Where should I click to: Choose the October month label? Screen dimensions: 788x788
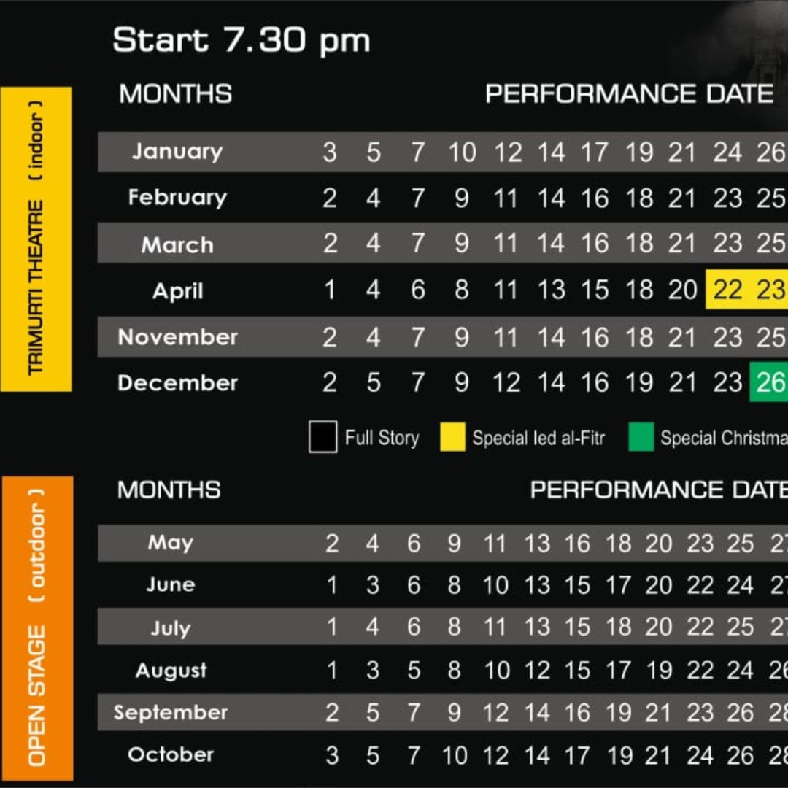[171, 754]
